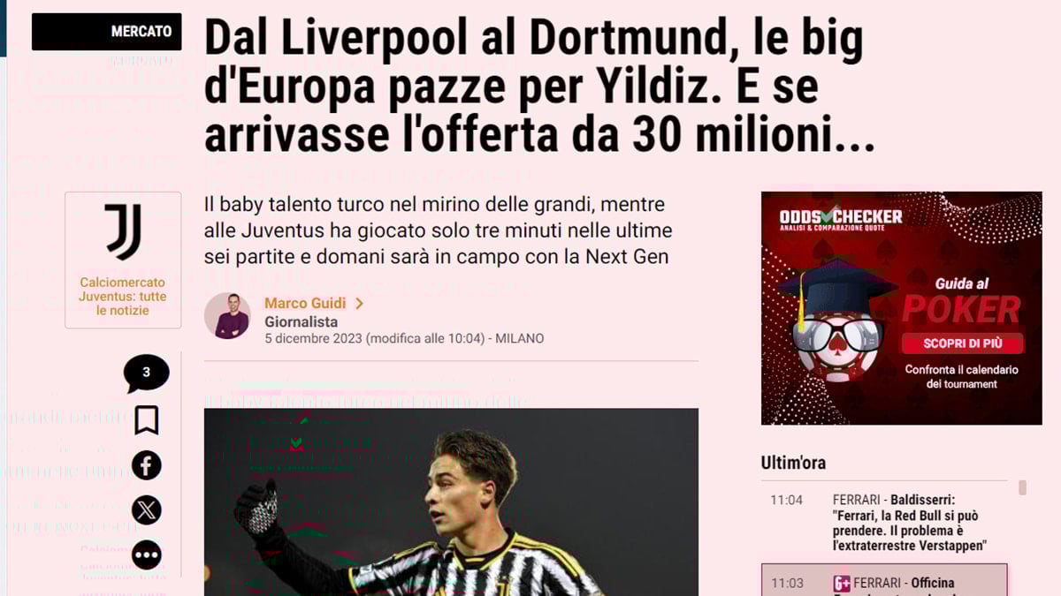Open the Yildiz article main photo

[x=451, y=502]
